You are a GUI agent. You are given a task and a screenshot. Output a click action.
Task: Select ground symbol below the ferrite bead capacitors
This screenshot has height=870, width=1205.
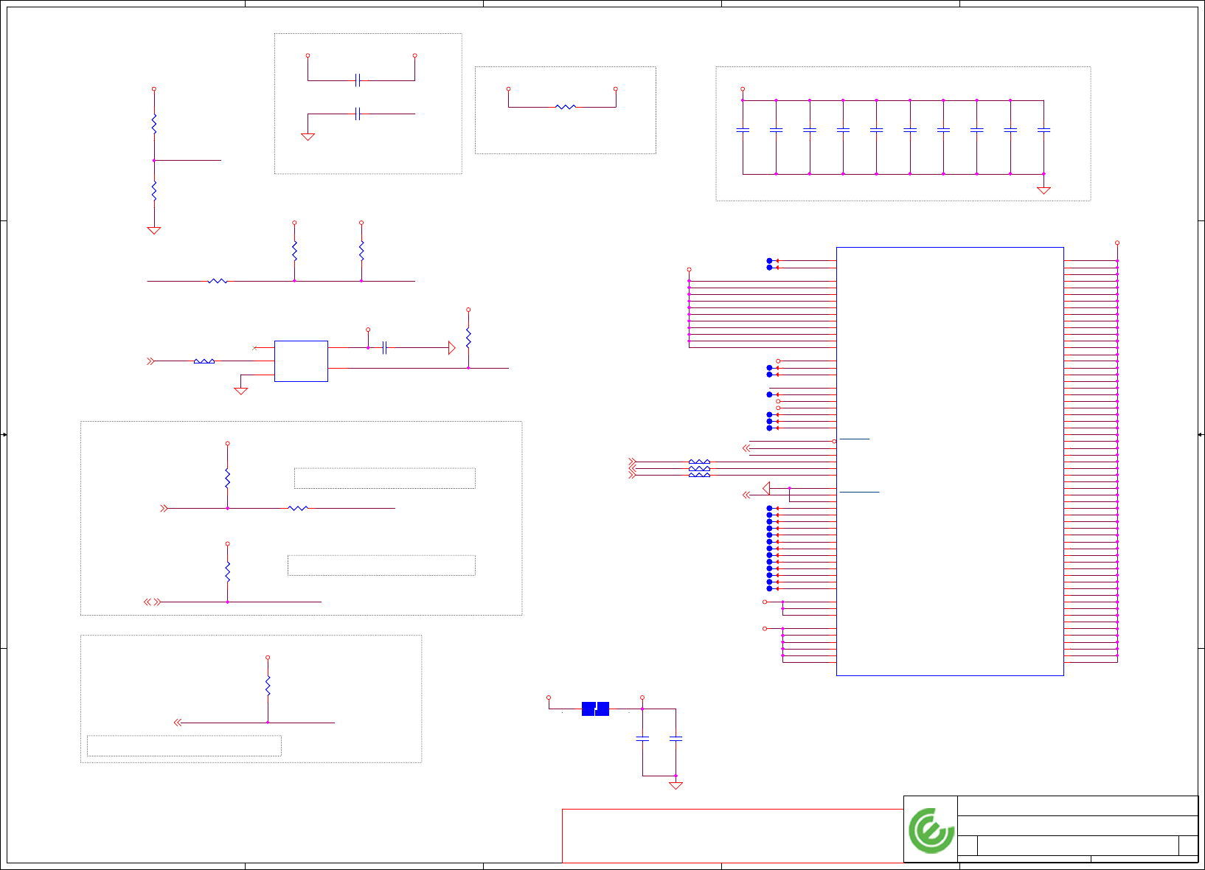point(676,786)
